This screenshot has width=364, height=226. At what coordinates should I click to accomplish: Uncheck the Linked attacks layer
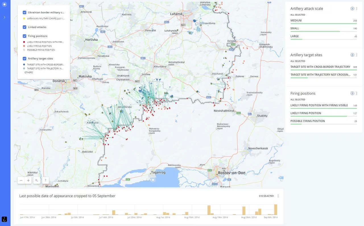(24, 27)
